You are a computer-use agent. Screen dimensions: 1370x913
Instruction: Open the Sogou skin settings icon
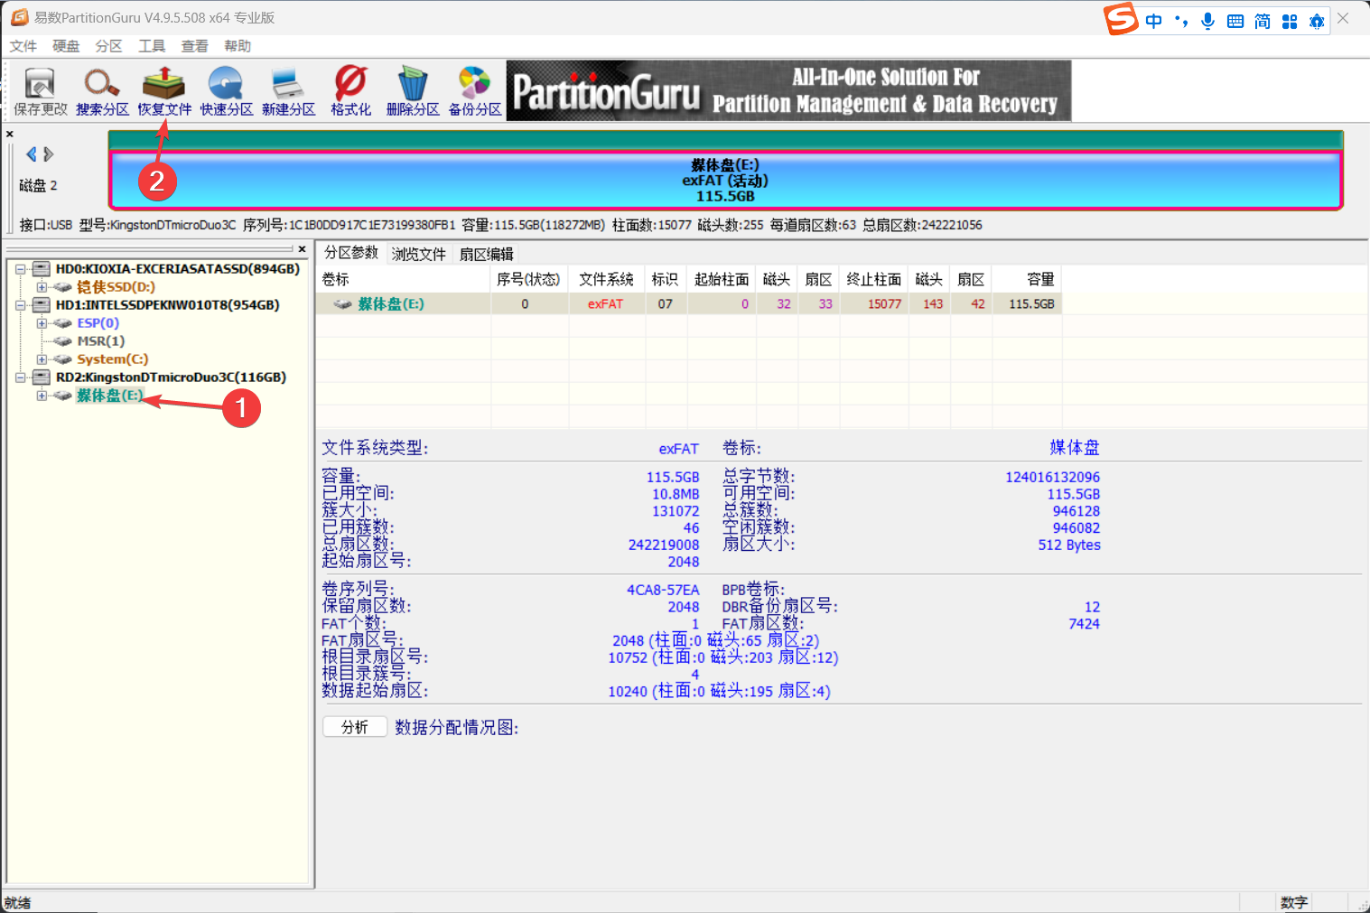point(1317,21)
